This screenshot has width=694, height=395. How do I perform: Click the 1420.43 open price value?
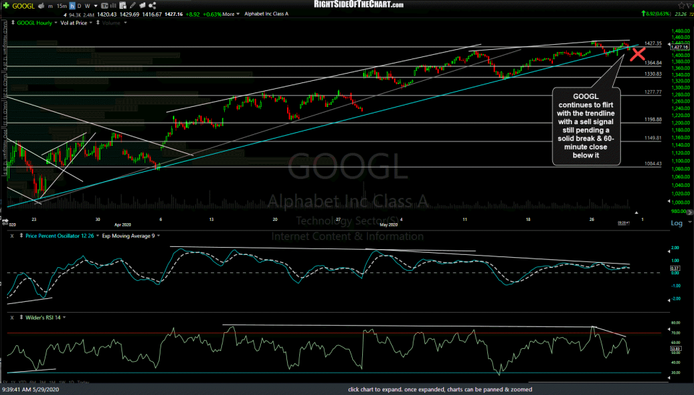pos(107,14)
